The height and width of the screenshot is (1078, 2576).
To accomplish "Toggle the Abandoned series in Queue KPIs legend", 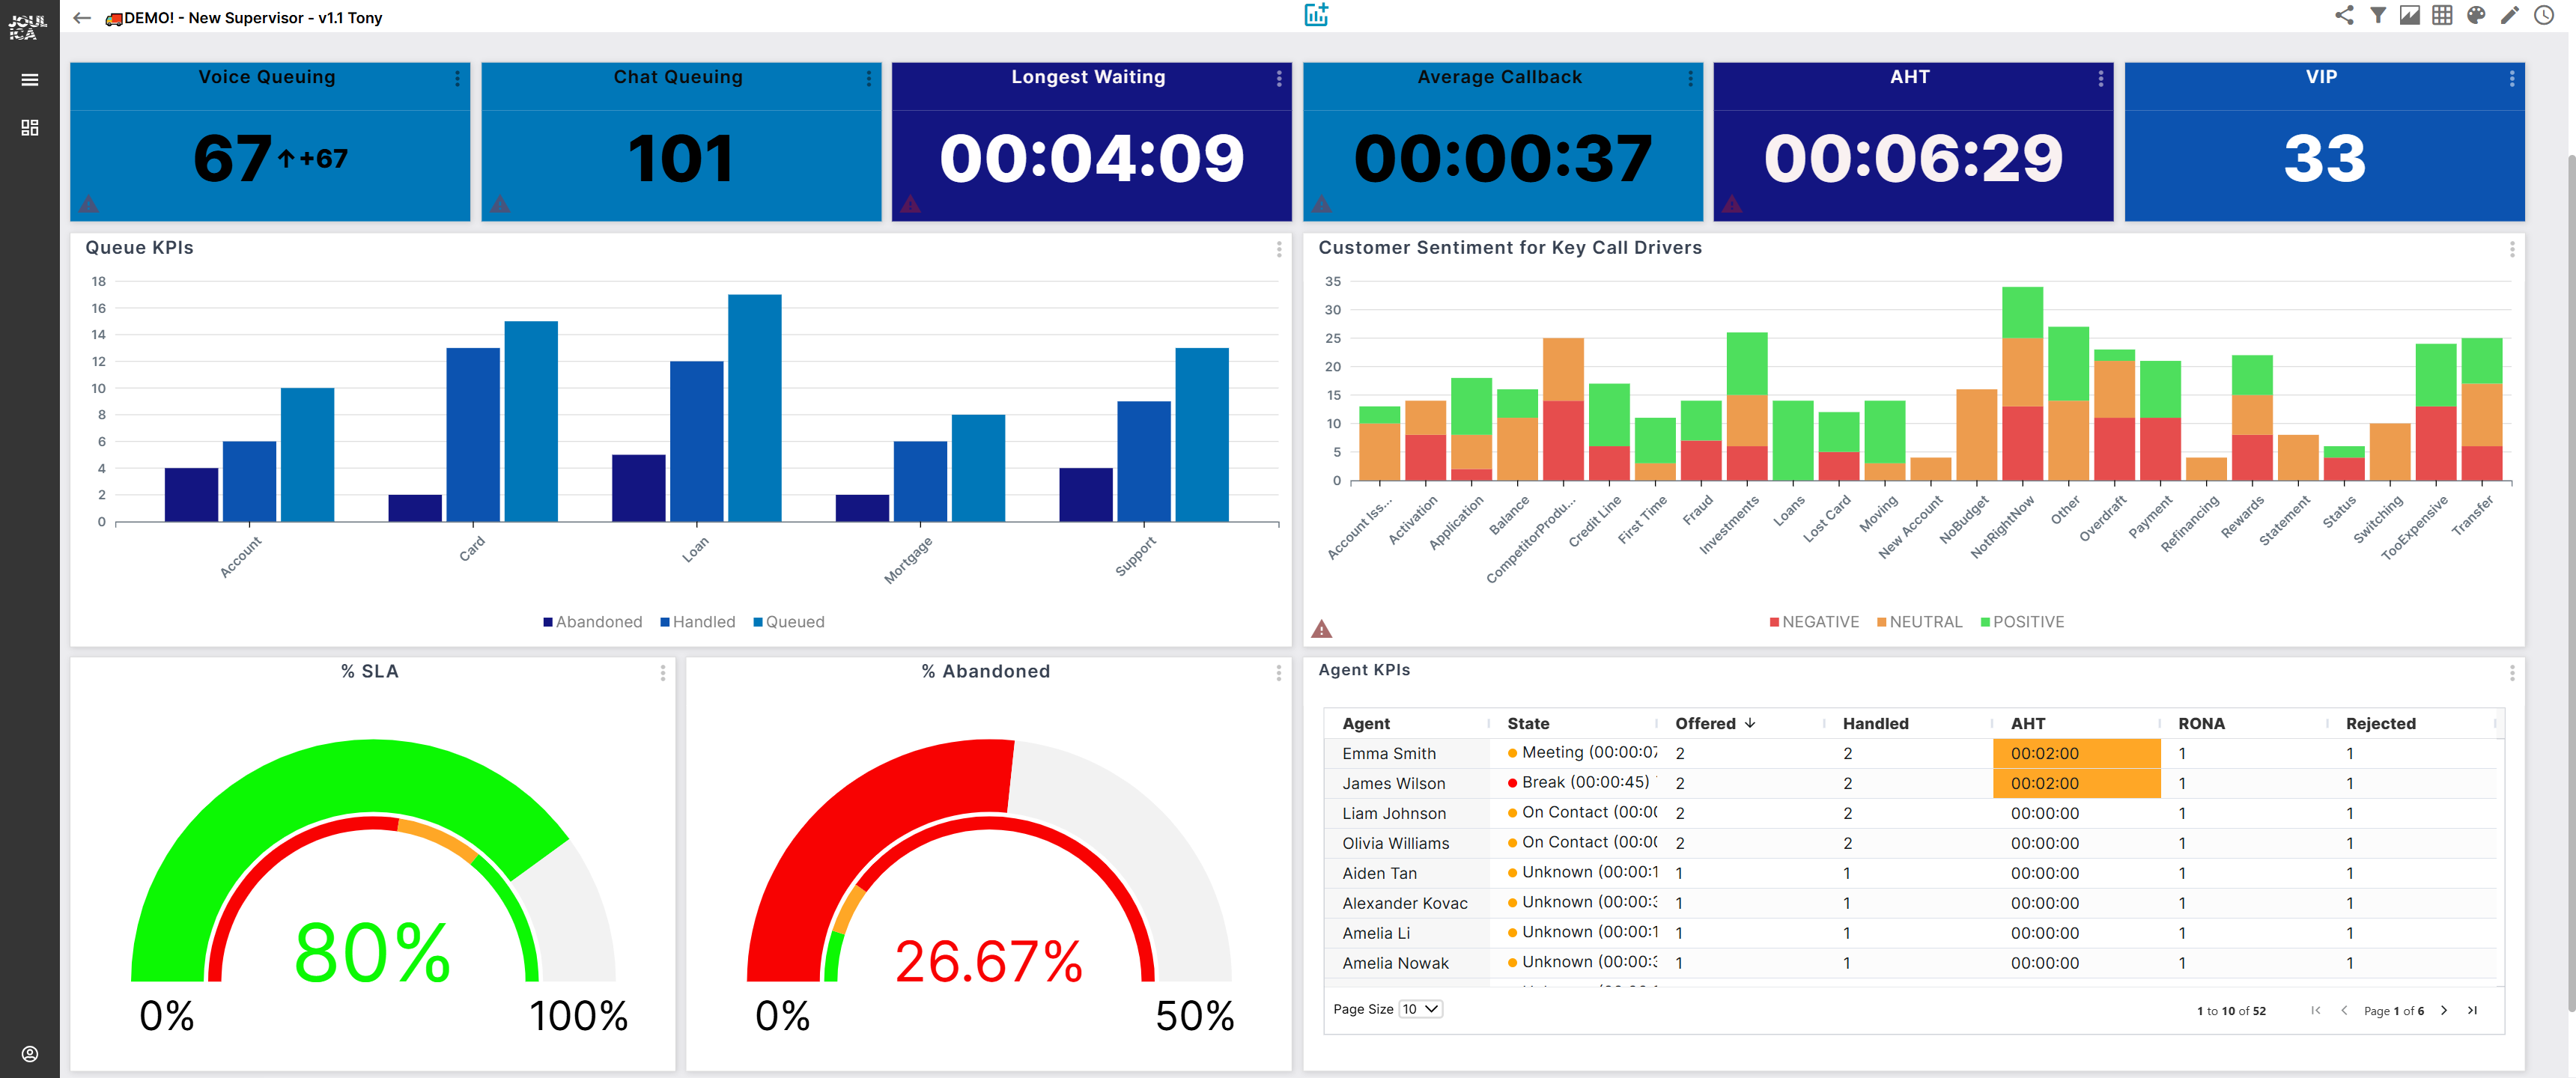I will pos(593,621).
